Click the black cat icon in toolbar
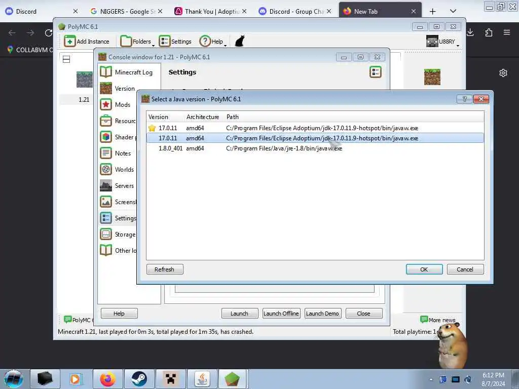519x389 pixels. (240, 42)
